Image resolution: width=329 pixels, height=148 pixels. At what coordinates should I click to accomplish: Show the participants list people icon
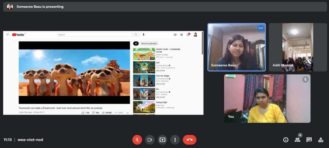(x=297, y=140)
